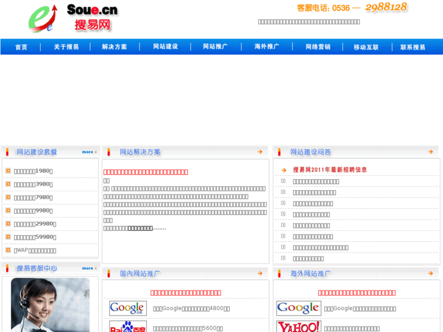This screenshot has height=332, width=443.
Task: Open the package priced 9980
Action: pos(33,211)
